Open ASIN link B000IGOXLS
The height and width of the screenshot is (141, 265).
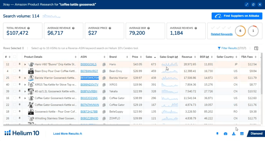click(x=89, y=64)
